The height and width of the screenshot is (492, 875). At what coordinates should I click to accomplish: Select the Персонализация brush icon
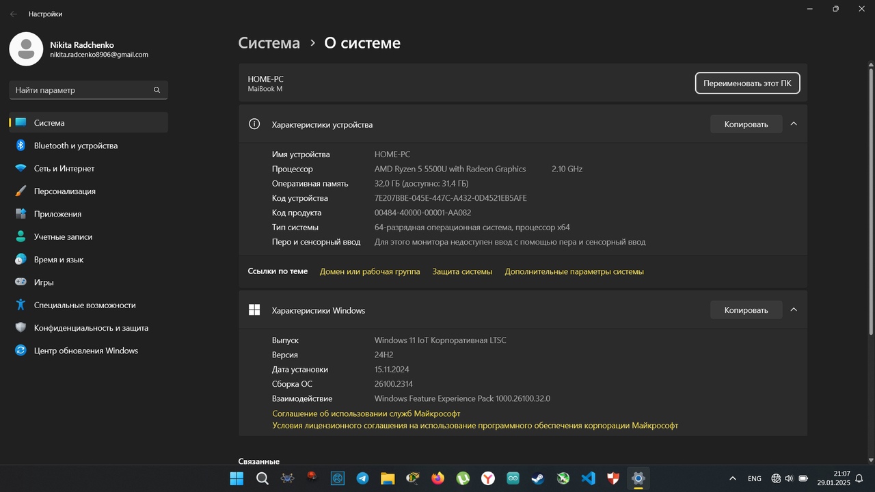tap(21, 191)
